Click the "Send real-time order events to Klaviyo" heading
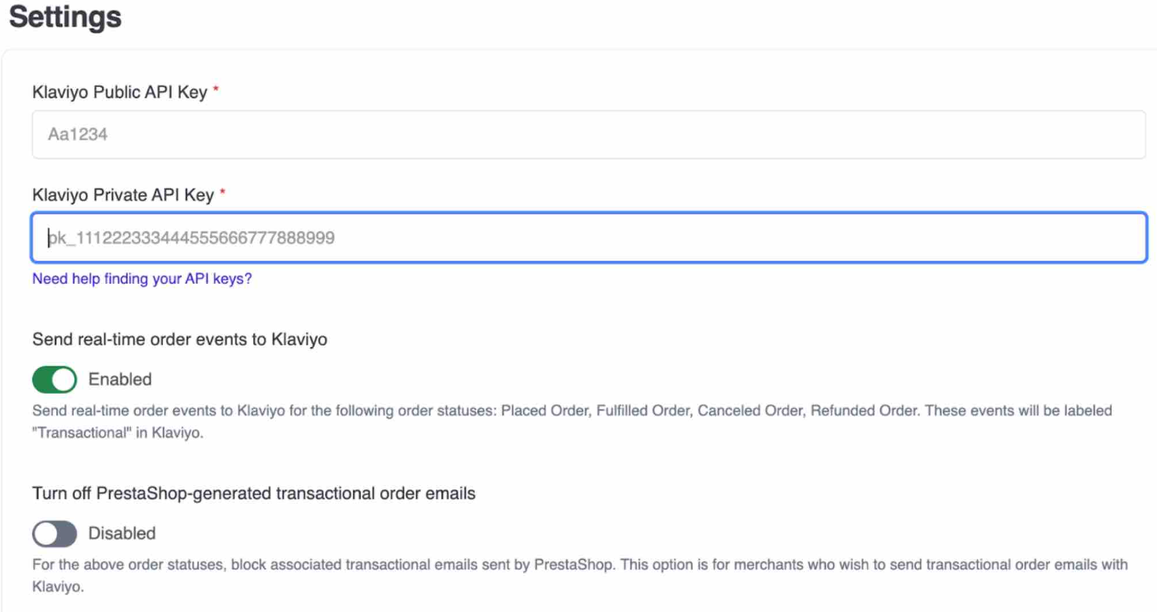The image size is (1157, 612). (179, 340)
